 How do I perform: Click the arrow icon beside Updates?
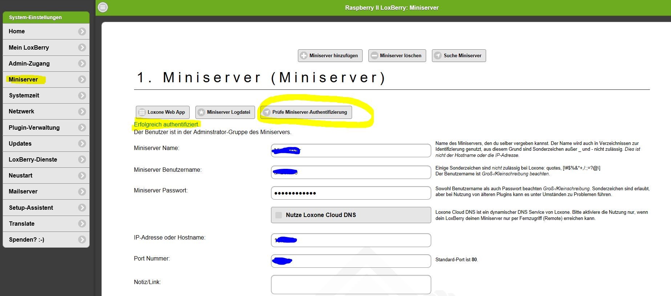click(x=82, y=143)
